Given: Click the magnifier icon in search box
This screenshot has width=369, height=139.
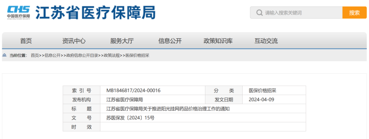Looking at the screenshot, I should (x=259, y=13).
